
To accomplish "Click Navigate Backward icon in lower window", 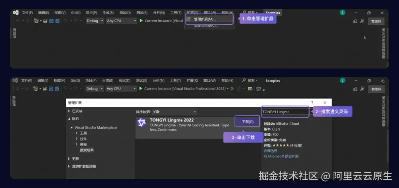I will click(18, 89).
